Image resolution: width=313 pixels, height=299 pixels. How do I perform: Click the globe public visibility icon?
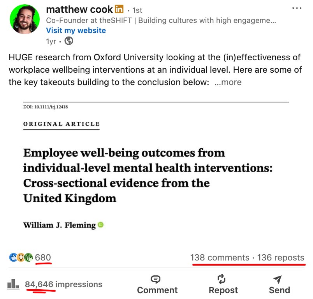[69, 41]
